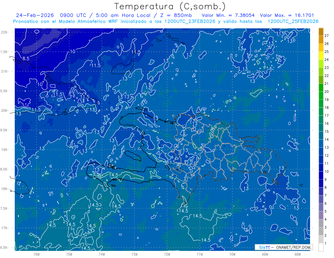
Task: Click the '70W' longitude axis label
Action: click(232, 254)
